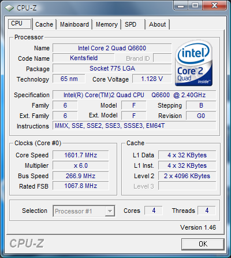
Task: Click the CPU-Z chip icon in title bar
Action: (x=9, y=8)
